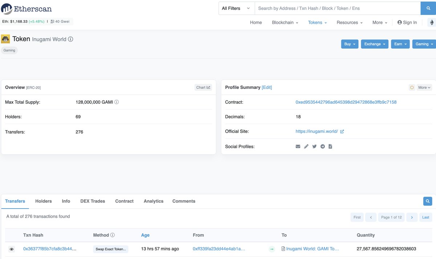Click the Method column info icon
This screenshot has height=259, width=436.
(x=112, y=235)
